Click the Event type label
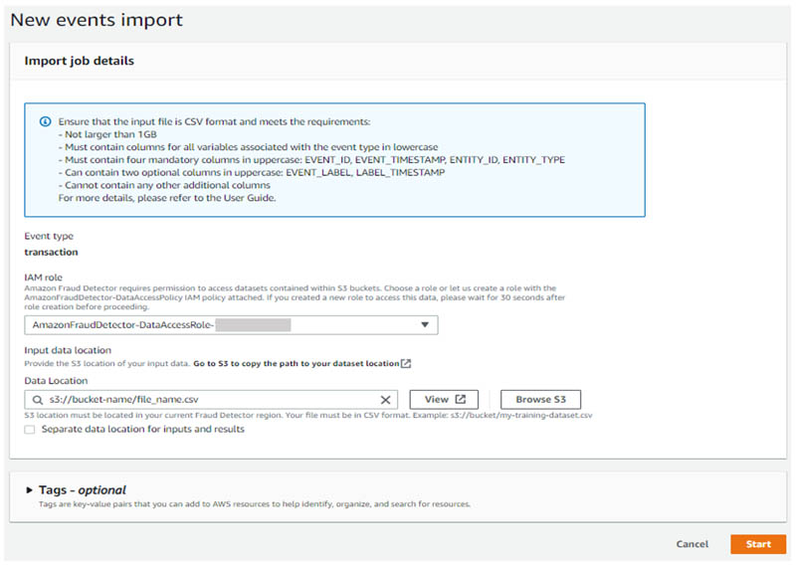796x565 pixels. (x=49, y=236)
